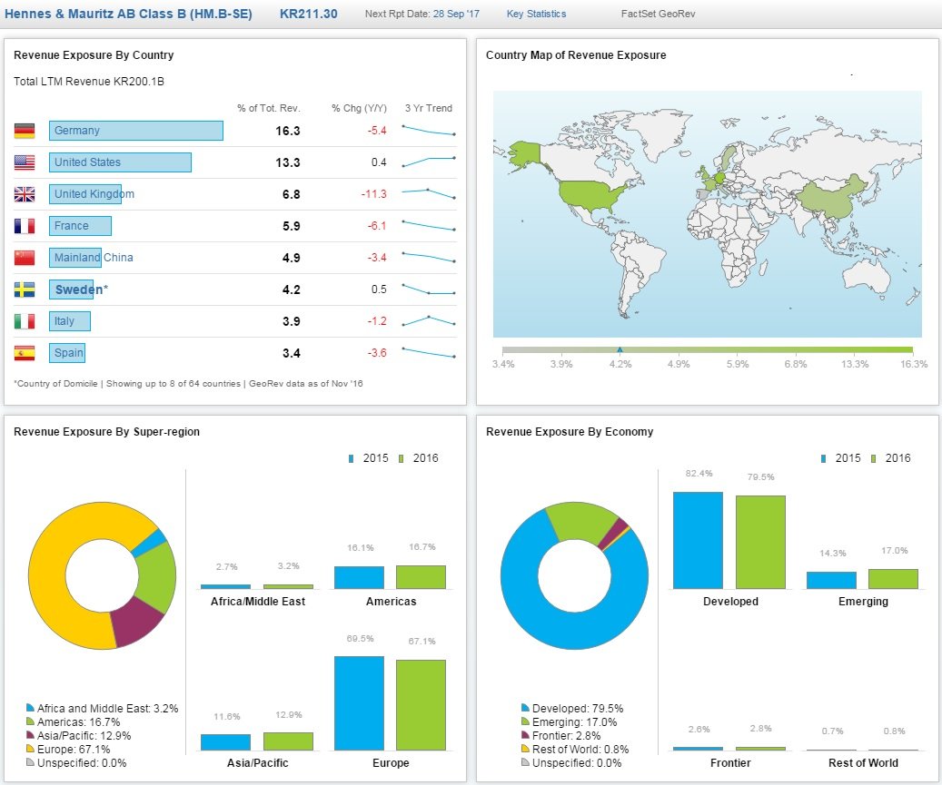Click the Europe 2015 bar at 69.5%
This screenshot has height=785, width=942.
[359, 702]
